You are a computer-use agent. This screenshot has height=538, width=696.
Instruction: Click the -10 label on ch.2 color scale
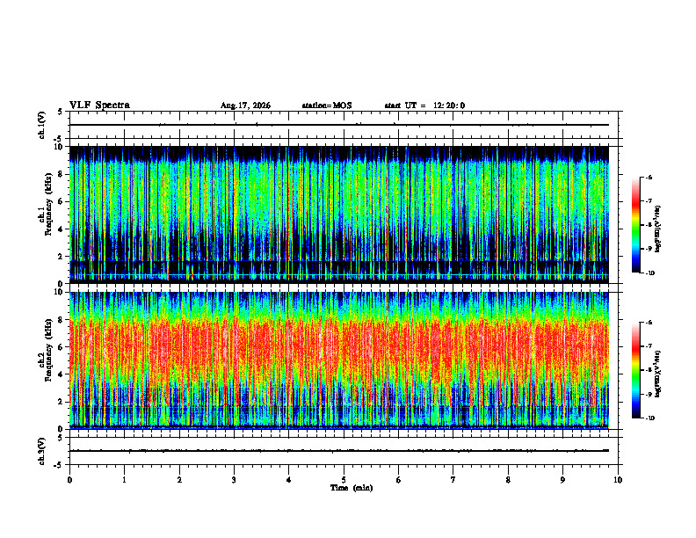pos(649,418)
